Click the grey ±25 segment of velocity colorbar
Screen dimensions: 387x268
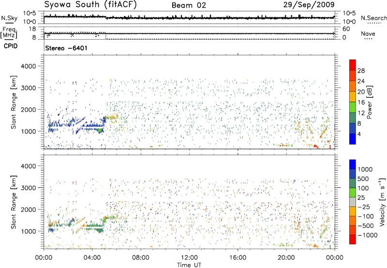[x=353, y=202]
